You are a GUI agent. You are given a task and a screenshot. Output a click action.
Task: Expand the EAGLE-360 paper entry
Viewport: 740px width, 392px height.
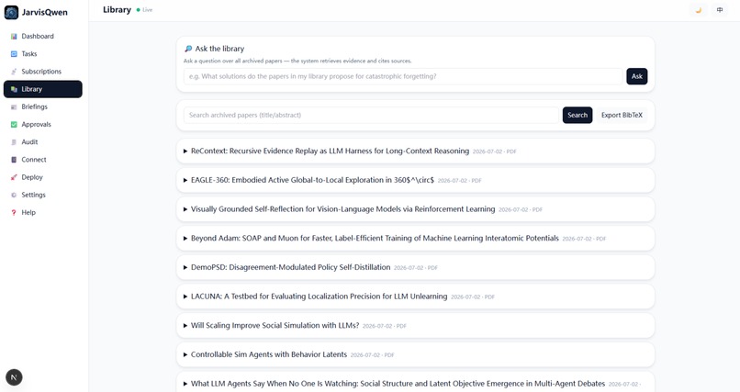pos(415,180)
